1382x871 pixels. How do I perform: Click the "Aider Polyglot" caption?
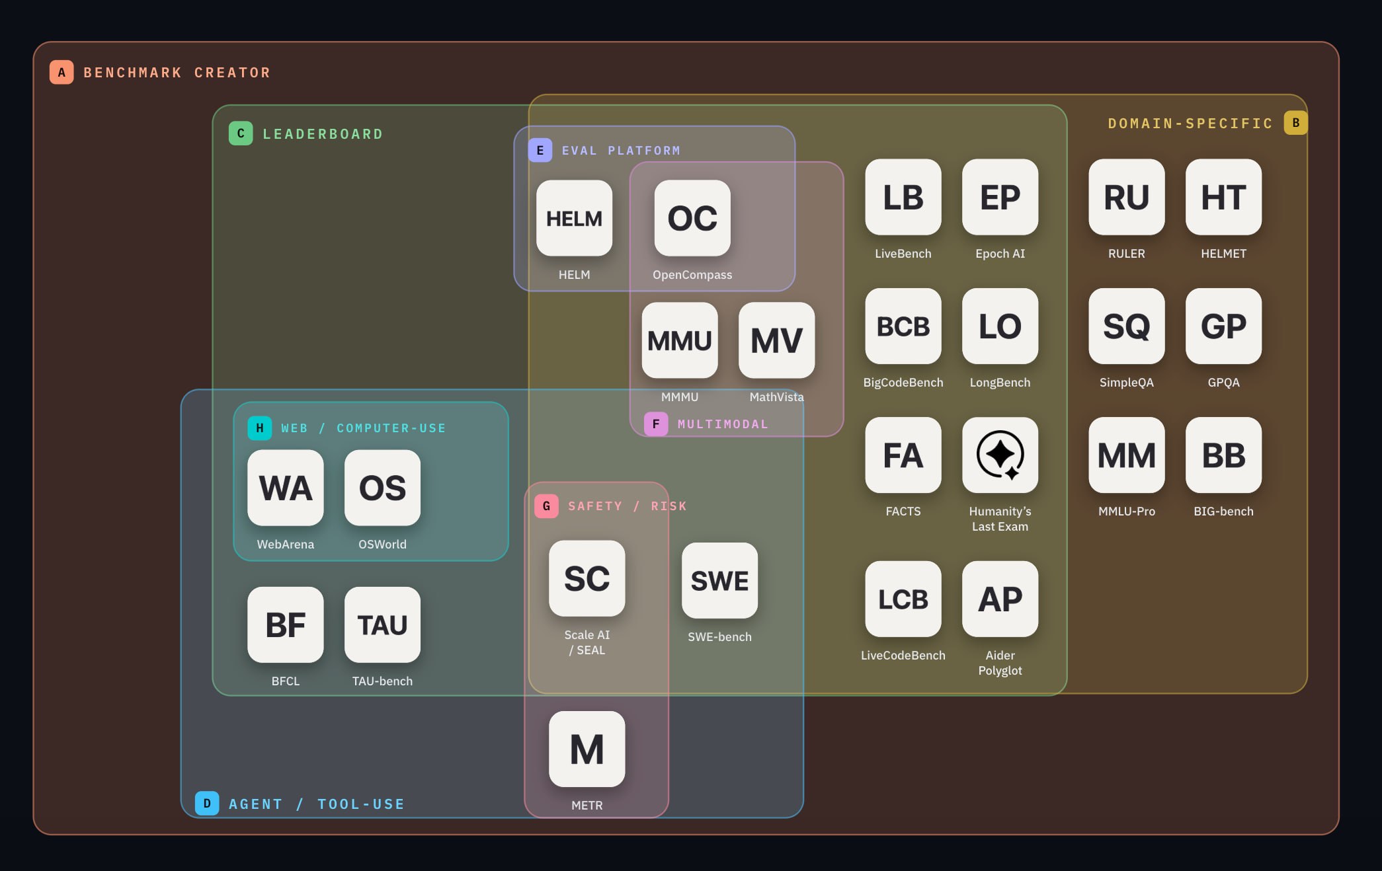[1000, 663]
